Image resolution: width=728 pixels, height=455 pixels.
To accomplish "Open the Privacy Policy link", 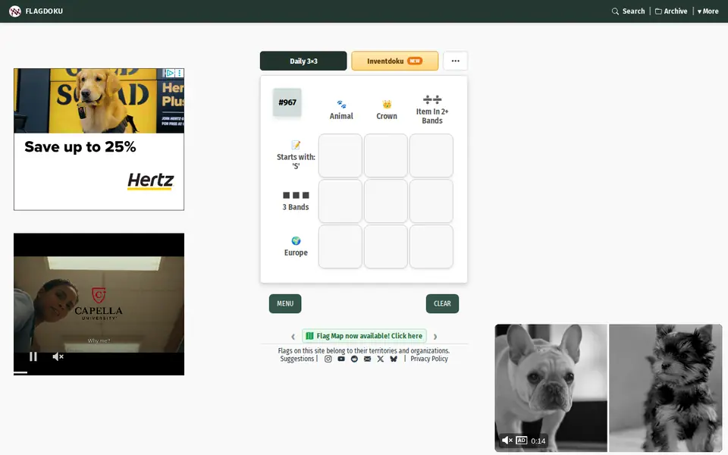I will point(429,359).
